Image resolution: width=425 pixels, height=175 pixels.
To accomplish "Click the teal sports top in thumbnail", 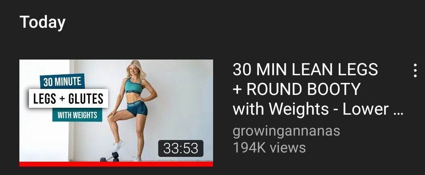I will [134, 86].
